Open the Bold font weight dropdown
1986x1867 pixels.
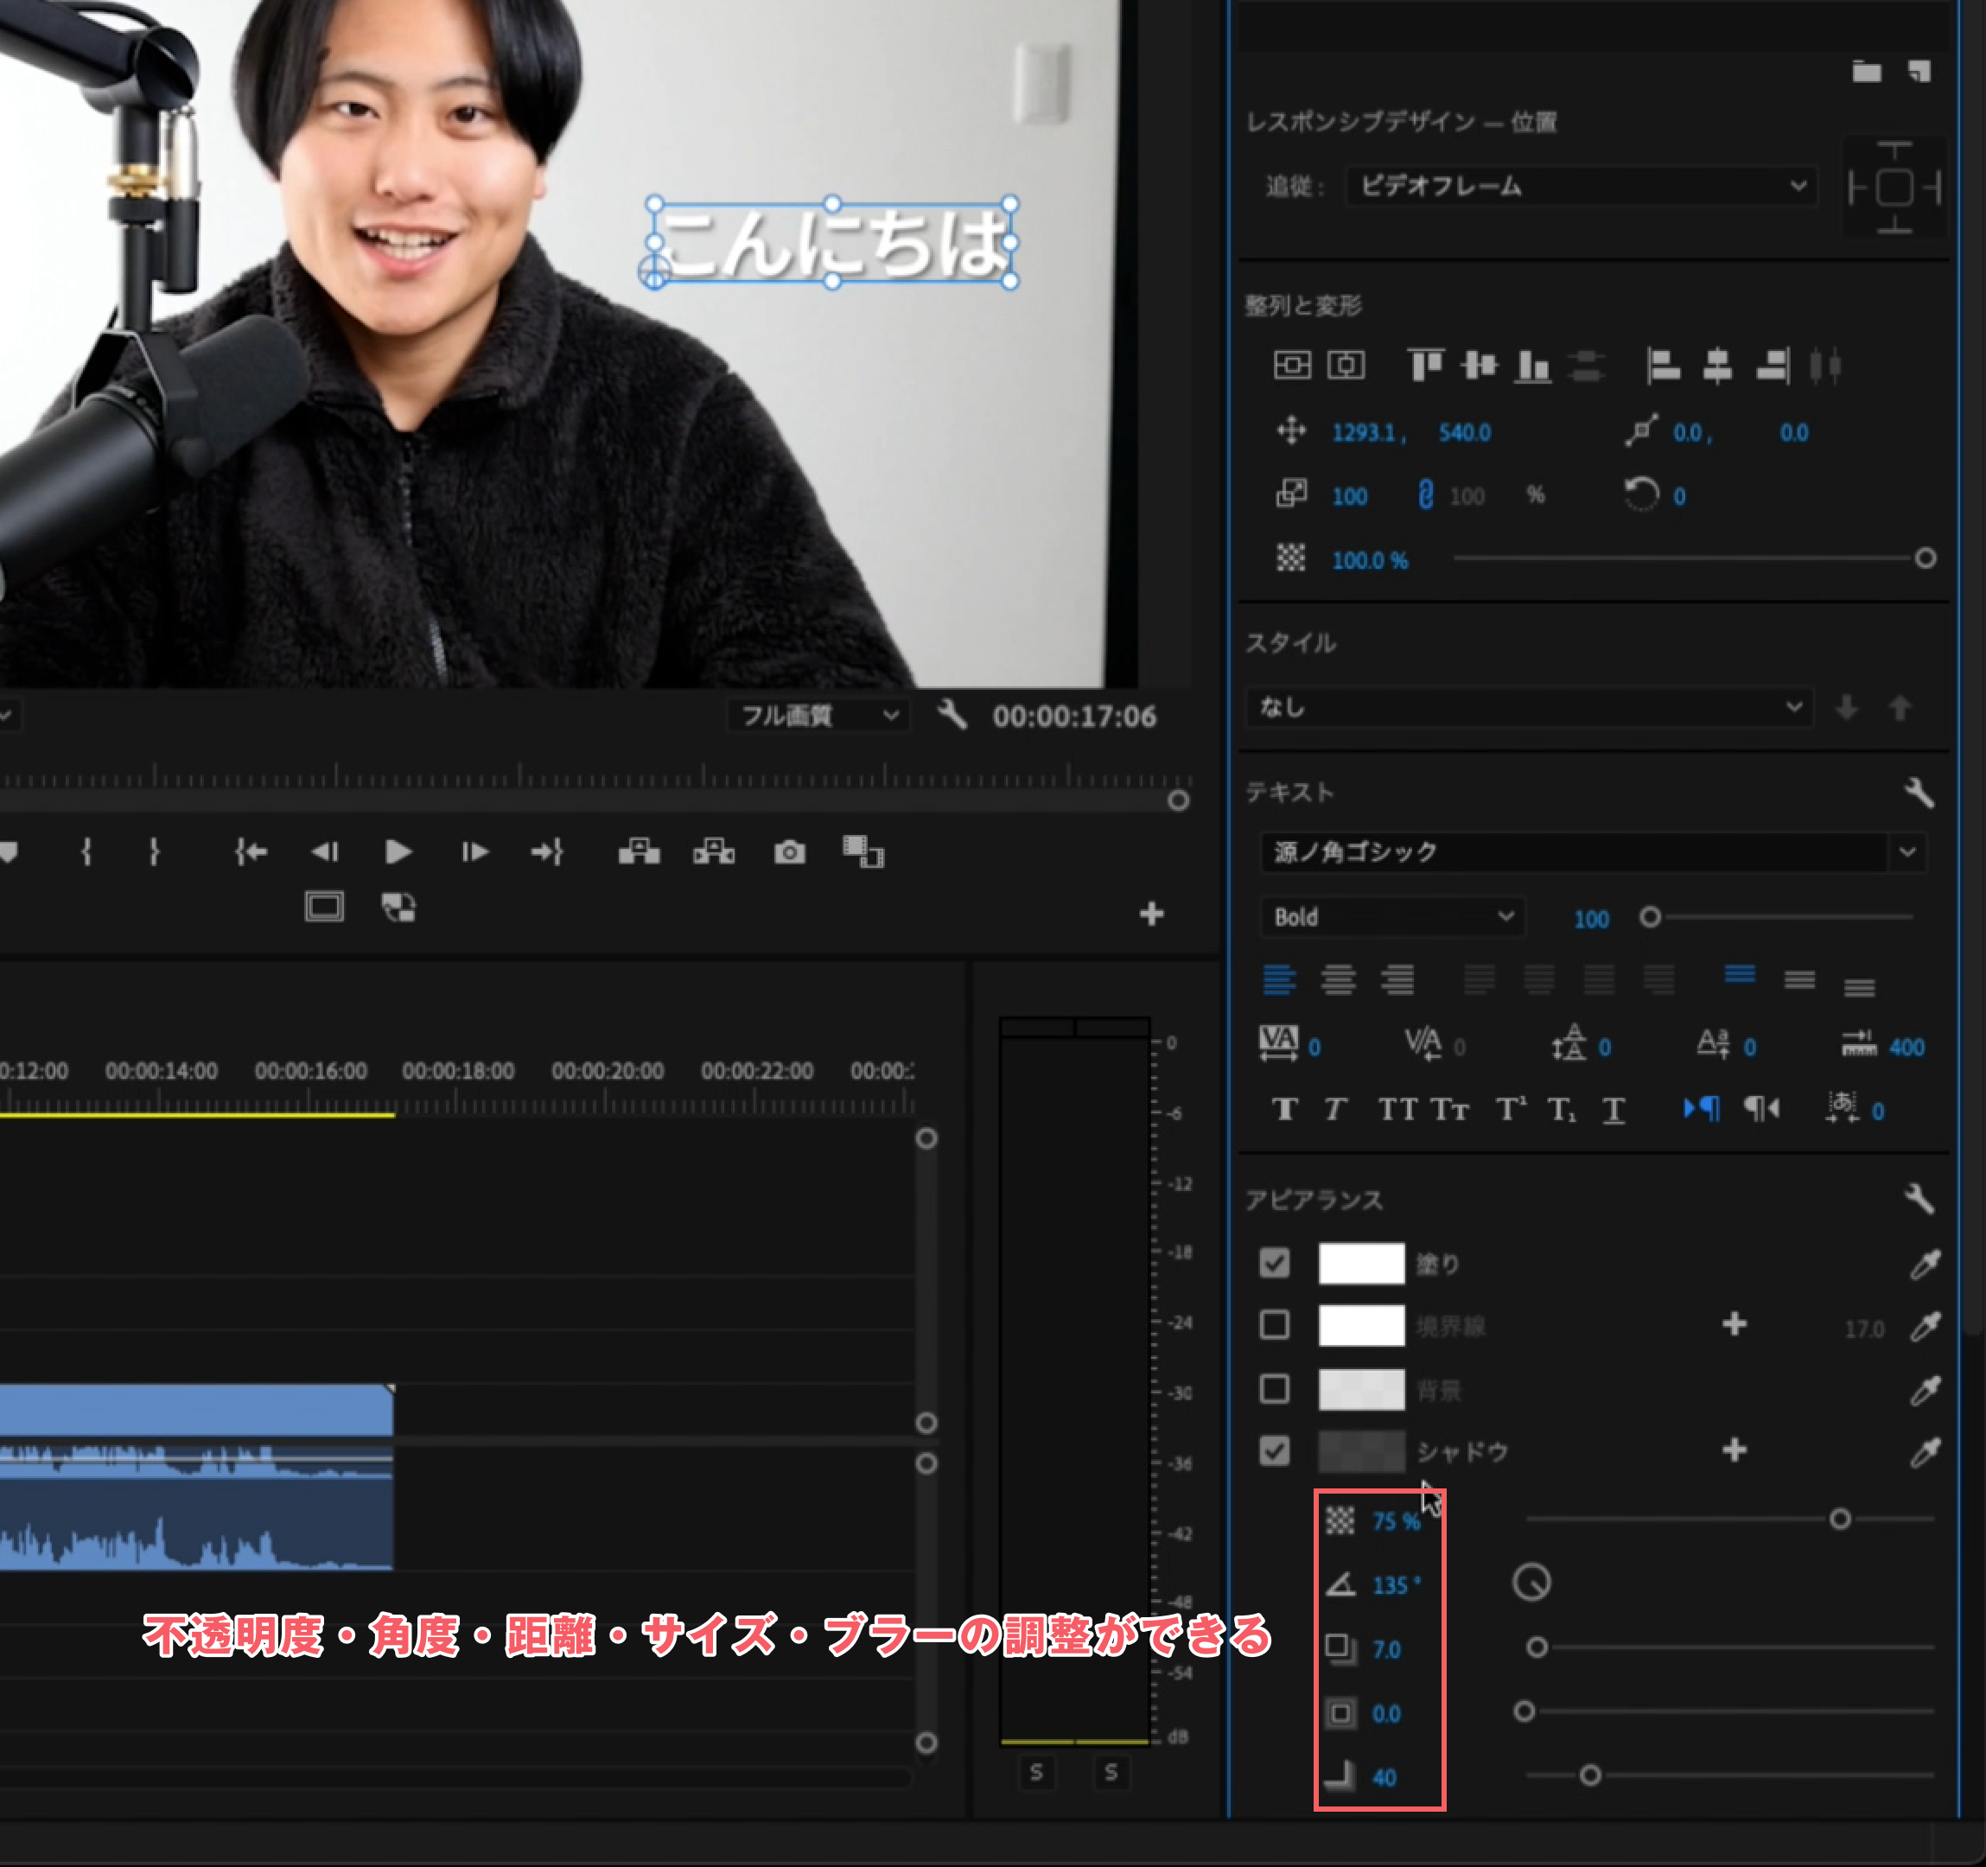click(x=1391, y=916)
